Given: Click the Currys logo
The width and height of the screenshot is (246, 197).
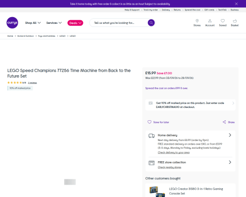Looking at the screenshot, I should pyautogui.click(x=12, y=23).
